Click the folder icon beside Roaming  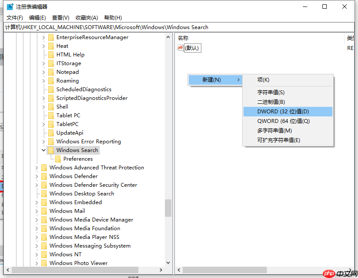pyautogui.click(x=51, y=81)
